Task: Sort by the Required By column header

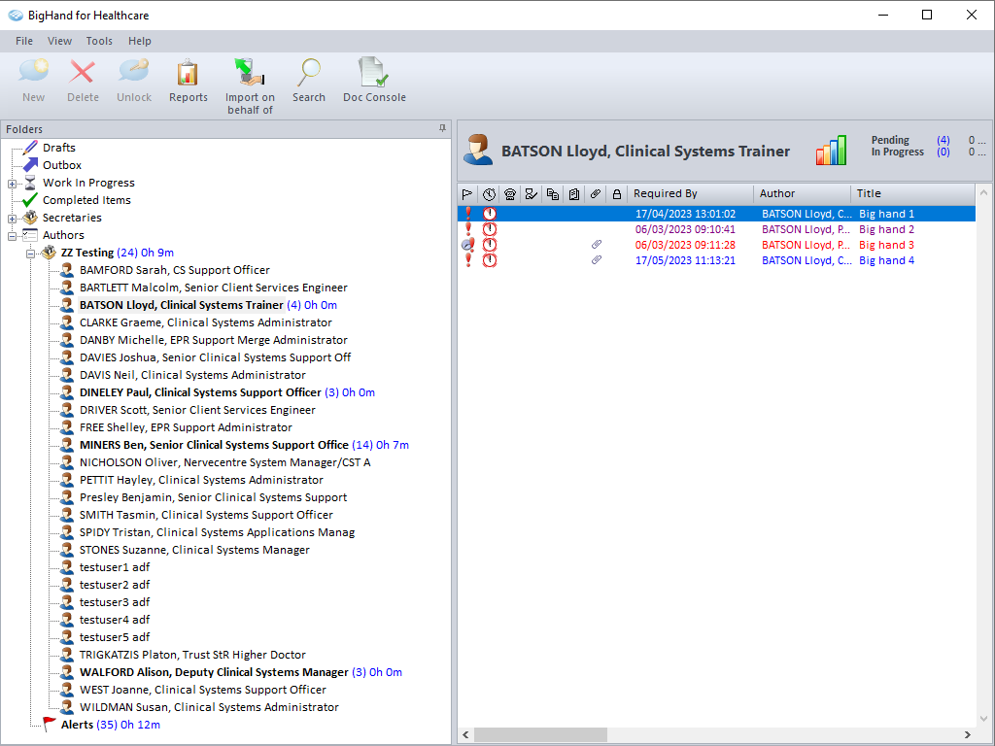Action: (691, 194)
